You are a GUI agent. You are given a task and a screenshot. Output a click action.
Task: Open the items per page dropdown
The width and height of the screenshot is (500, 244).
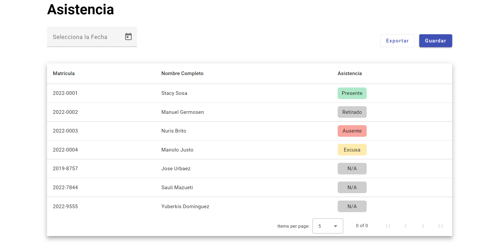[328, 226]
